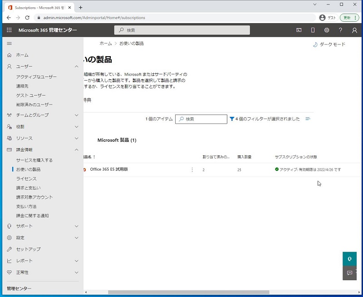The width and height of the screenshot is (363, 297).
Task: Open 請求と支払い in sidebar
Action: pos(28,188)
